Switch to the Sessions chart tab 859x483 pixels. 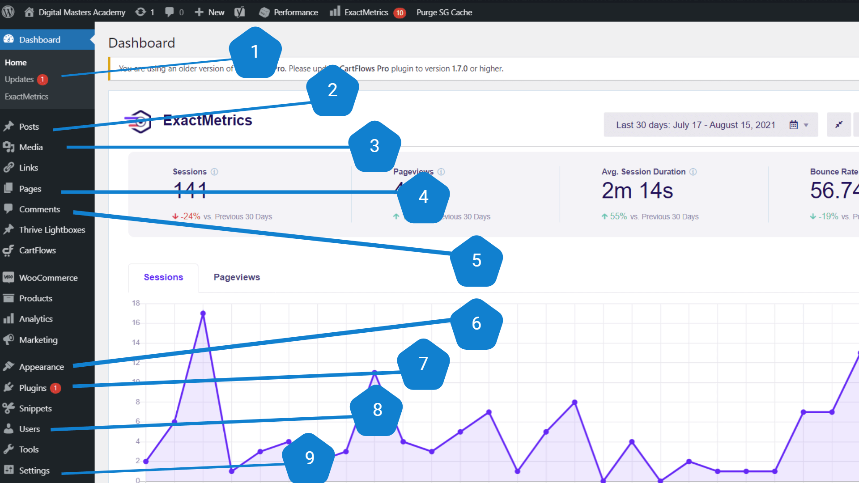(x=163, y=277)
